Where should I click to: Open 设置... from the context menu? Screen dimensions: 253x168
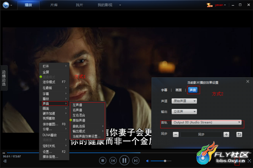click(54, 152)
